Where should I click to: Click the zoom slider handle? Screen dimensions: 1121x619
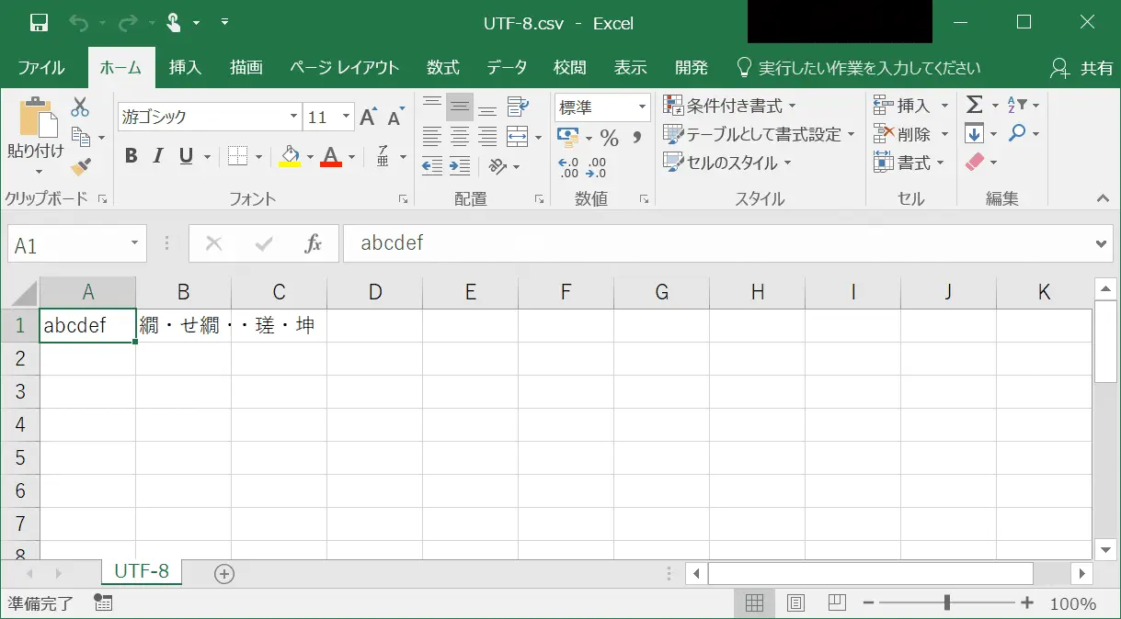click(x=946, y=603)
